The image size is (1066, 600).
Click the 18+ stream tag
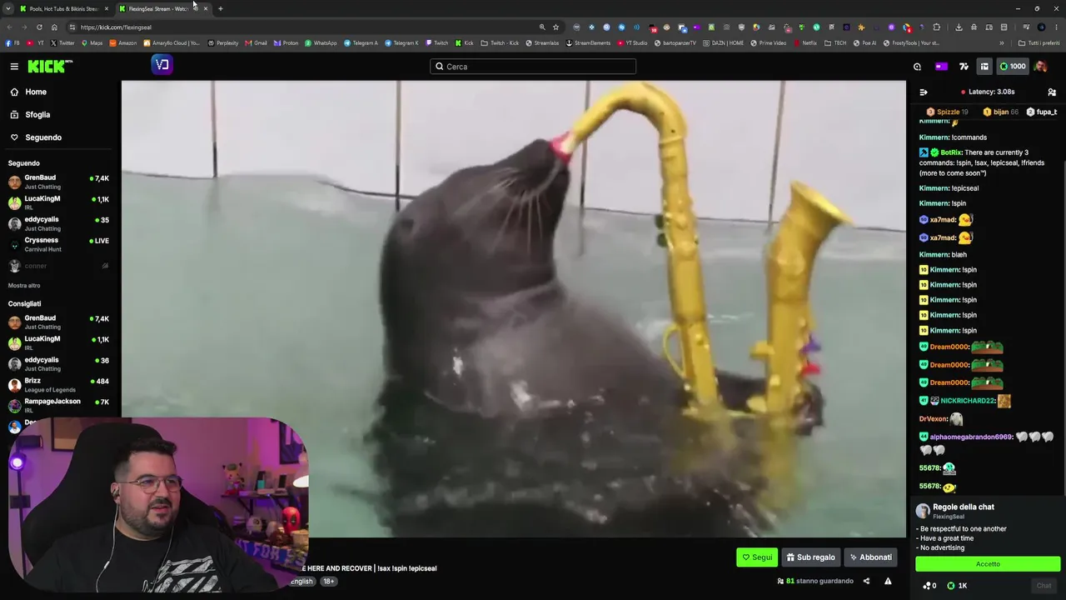[329, 582]
